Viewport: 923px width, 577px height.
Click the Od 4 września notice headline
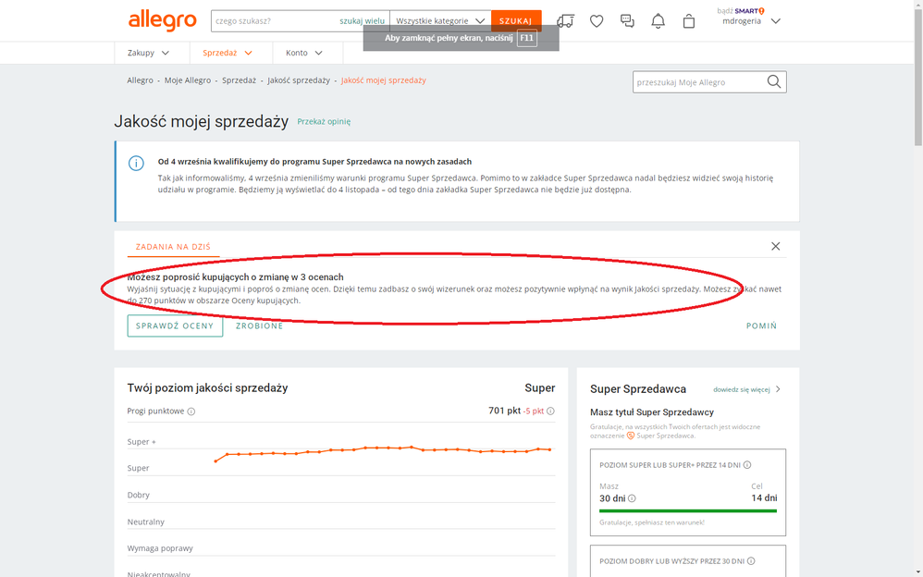point(314,161)
